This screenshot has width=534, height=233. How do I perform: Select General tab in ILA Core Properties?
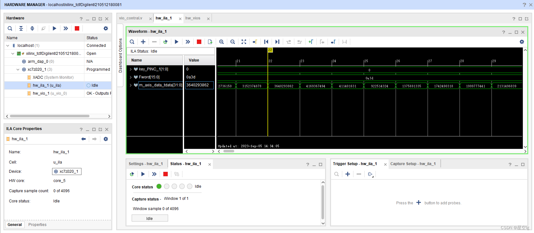coord(15,225)
